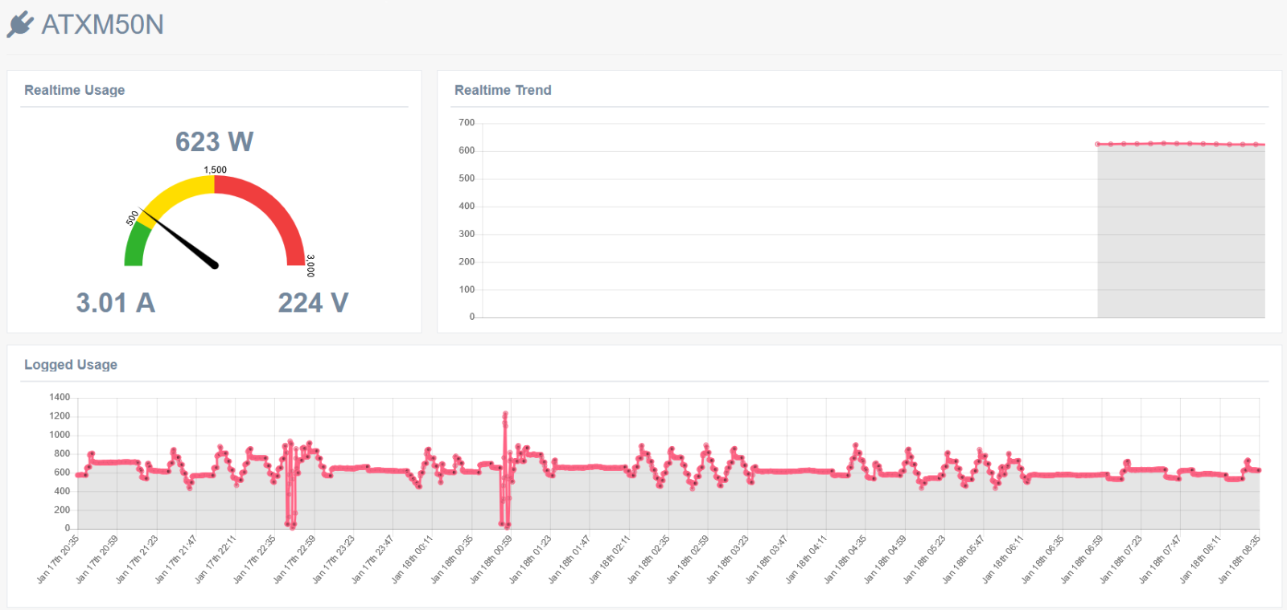The image size is (1287, 610).
Task: Click the highest spike in Logged Usage chart
Action: pos(505,414)
